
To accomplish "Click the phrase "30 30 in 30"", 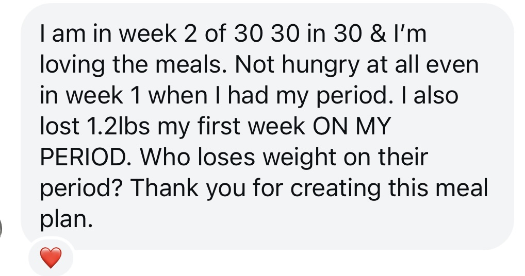I will (x=298, y=34).
